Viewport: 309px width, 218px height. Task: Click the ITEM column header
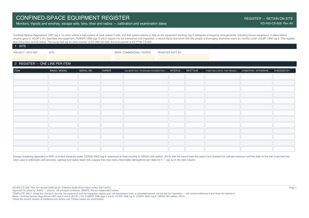click(x=17, y=71)
